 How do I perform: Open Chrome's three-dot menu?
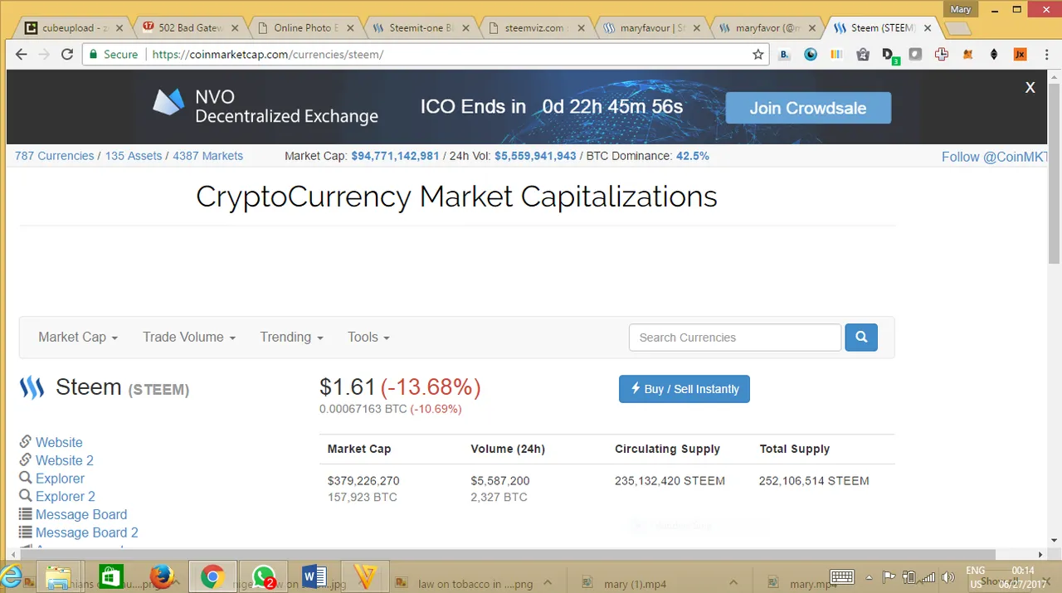tap(1046, 54)
